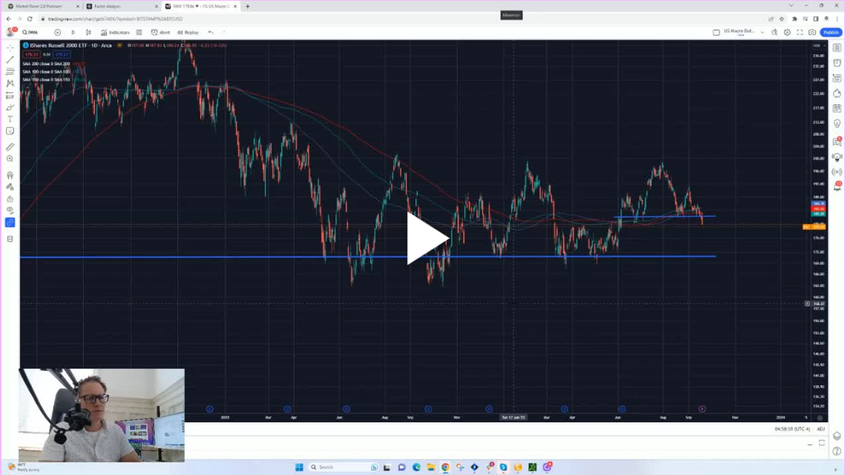The height and width of the screenshot is (475, 845).
Task: Select the IWM TradingView browser tab
Action: (x=201, y=7)
